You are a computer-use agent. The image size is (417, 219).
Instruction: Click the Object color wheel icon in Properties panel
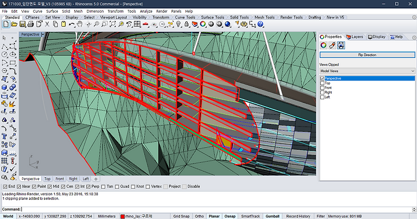[323, 45]
